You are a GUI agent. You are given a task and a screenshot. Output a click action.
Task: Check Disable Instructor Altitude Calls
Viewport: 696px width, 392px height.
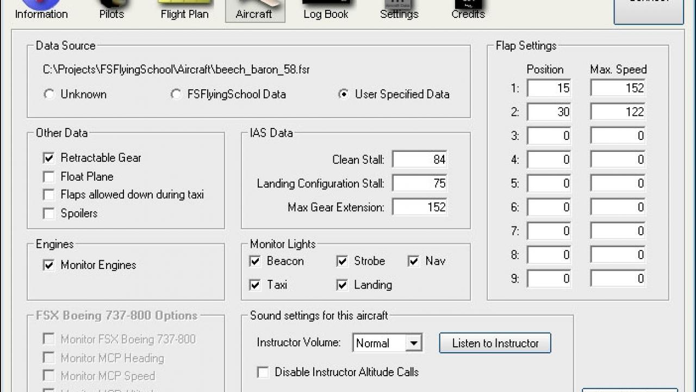click(x=263, y=372)
